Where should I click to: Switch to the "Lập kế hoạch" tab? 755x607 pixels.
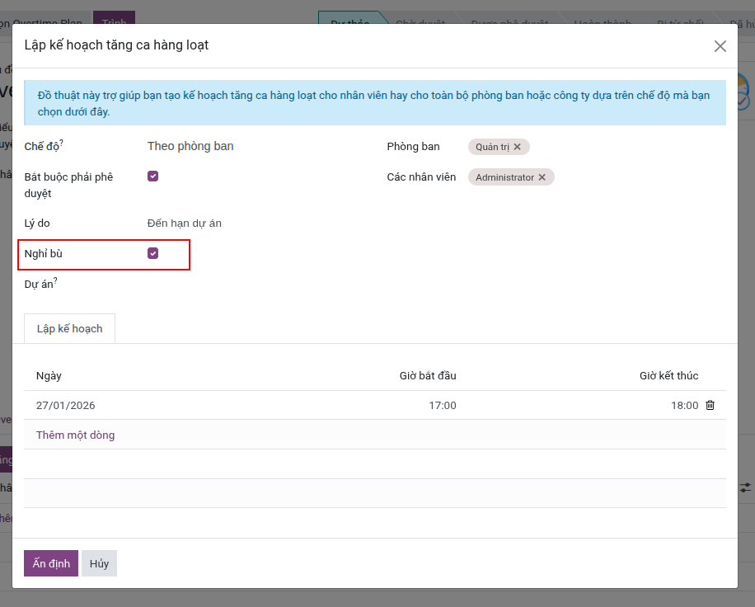(x=69, y=327)
